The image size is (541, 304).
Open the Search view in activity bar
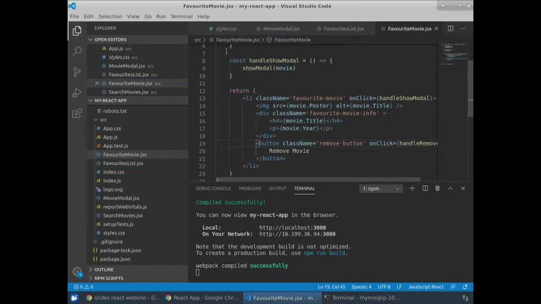click(77, 51)
